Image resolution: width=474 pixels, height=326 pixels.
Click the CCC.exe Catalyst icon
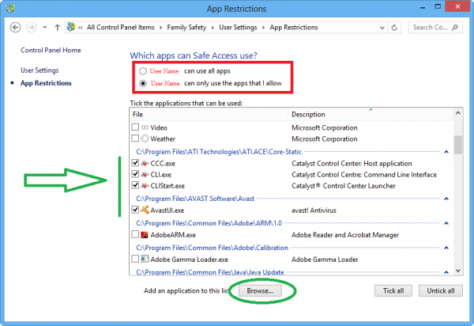click(145, 163)
